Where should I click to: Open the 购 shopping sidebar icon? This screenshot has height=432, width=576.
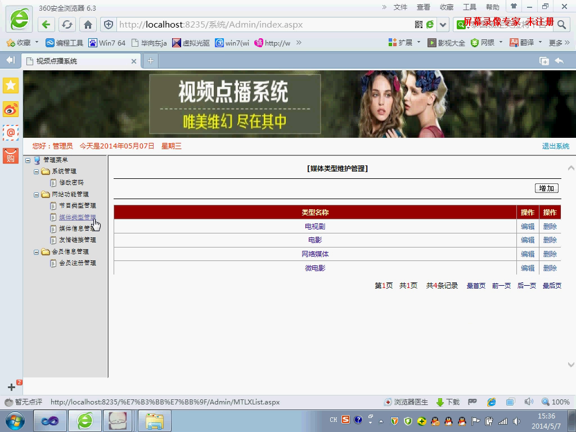[11, 156]
